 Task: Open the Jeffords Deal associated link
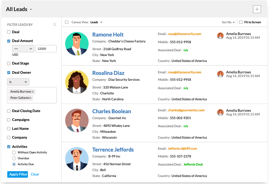coord(193,164)
